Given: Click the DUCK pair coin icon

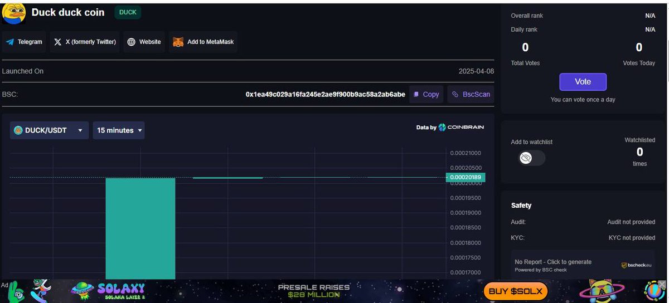Looking at the screenshot, I should [18, 130].
